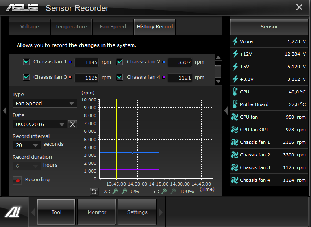Screen dimensions: 311x227
Task: Click the CPU fan icon in Sensor list
Action: click(x=235, y=117)
